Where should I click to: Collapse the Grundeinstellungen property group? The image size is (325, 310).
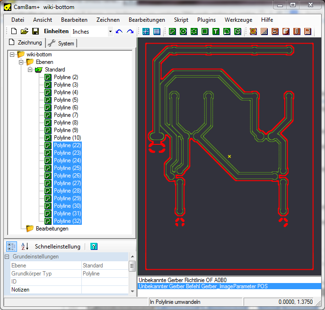coord(7,257)
